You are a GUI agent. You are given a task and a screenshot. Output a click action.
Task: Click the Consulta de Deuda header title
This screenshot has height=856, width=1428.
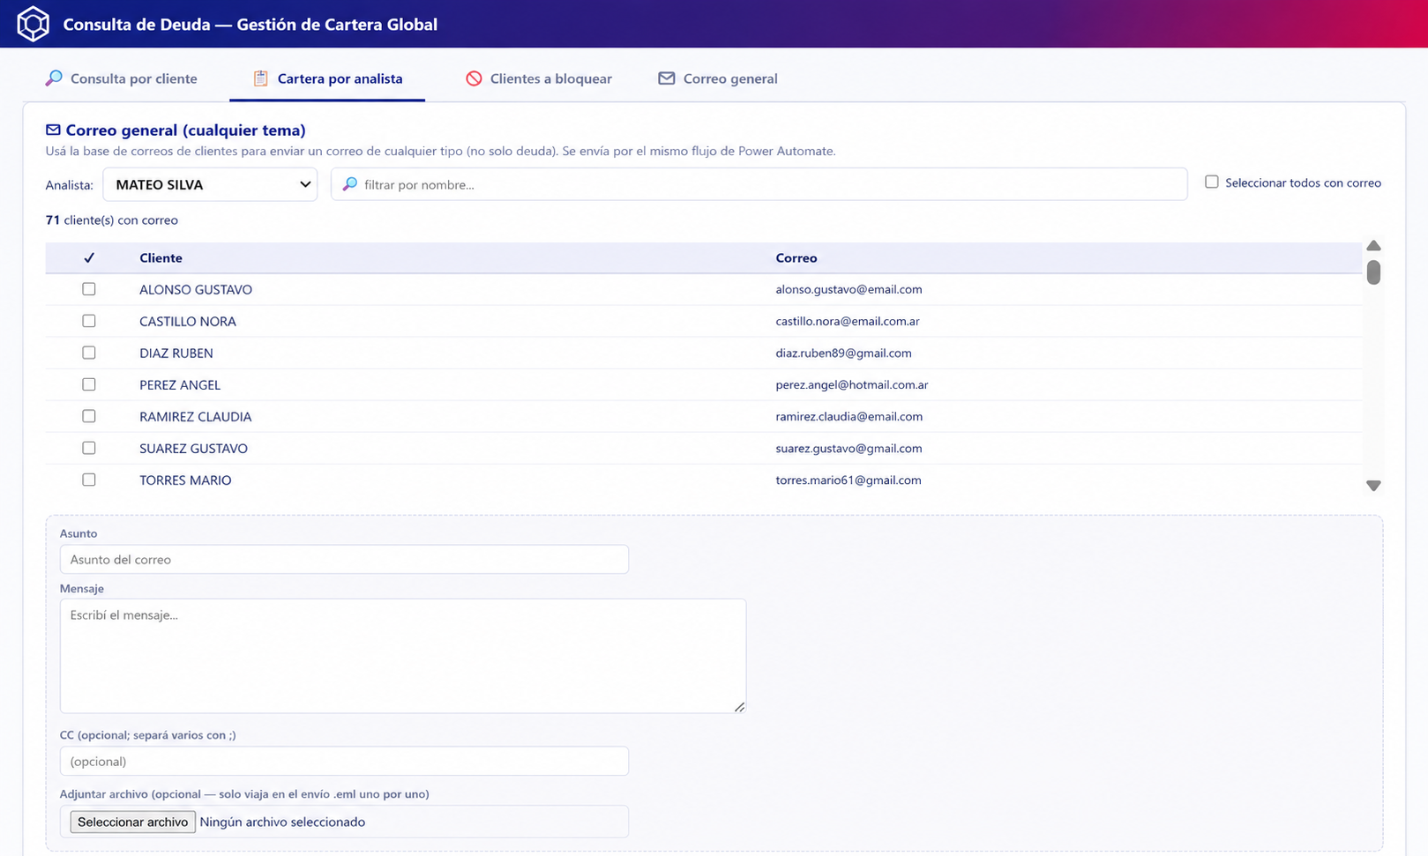[x=250, y=24]
